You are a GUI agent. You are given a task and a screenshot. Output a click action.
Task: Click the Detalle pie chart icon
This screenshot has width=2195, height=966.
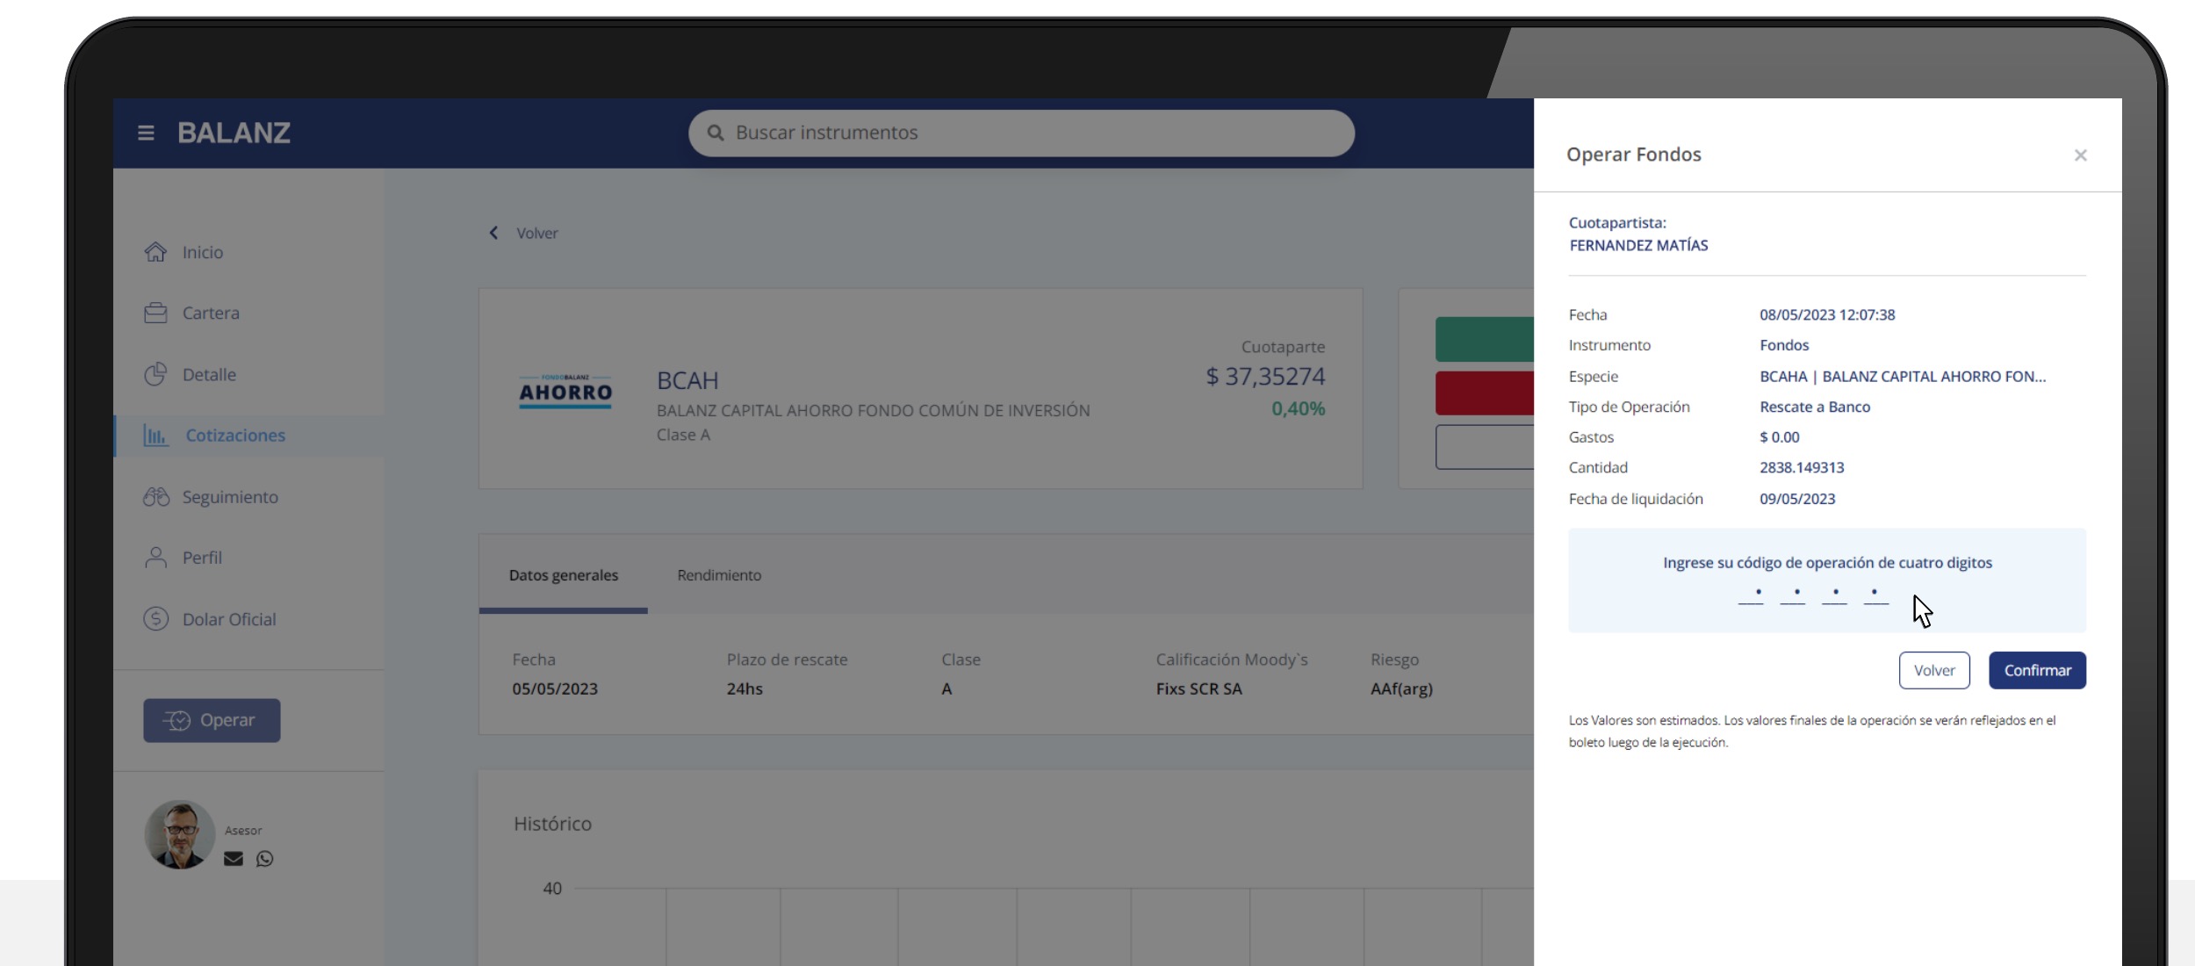pyautogui.click(x=155, y=374)
